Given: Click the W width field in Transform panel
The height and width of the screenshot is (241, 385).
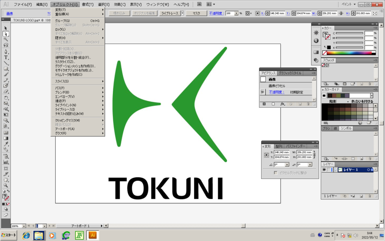Looking at the screenshot, I should coord(305,152).
